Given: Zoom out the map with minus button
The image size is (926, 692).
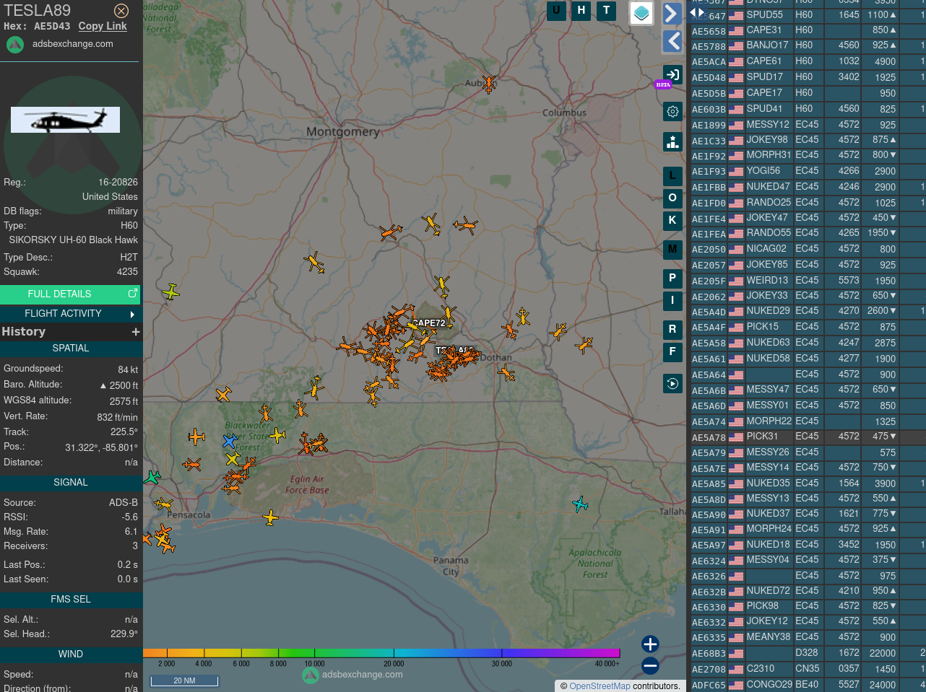Looking at the screenshot, I should point(650,666).
